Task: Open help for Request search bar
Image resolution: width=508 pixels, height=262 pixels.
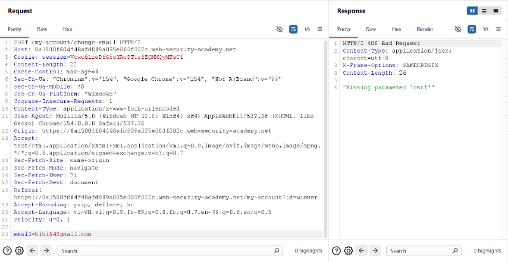Action: click(x=8, y=251)
